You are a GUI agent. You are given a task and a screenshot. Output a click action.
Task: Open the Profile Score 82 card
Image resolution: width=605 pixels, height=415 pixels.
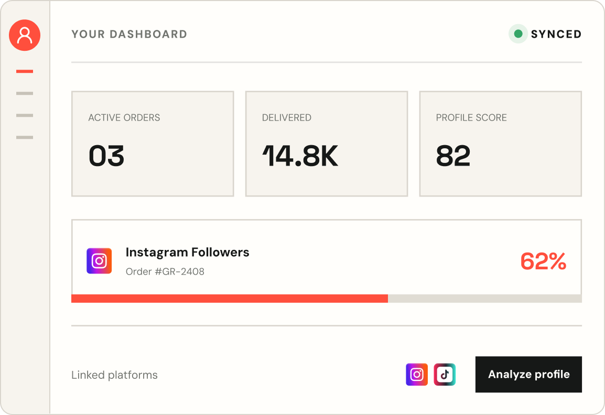(501, 144)
